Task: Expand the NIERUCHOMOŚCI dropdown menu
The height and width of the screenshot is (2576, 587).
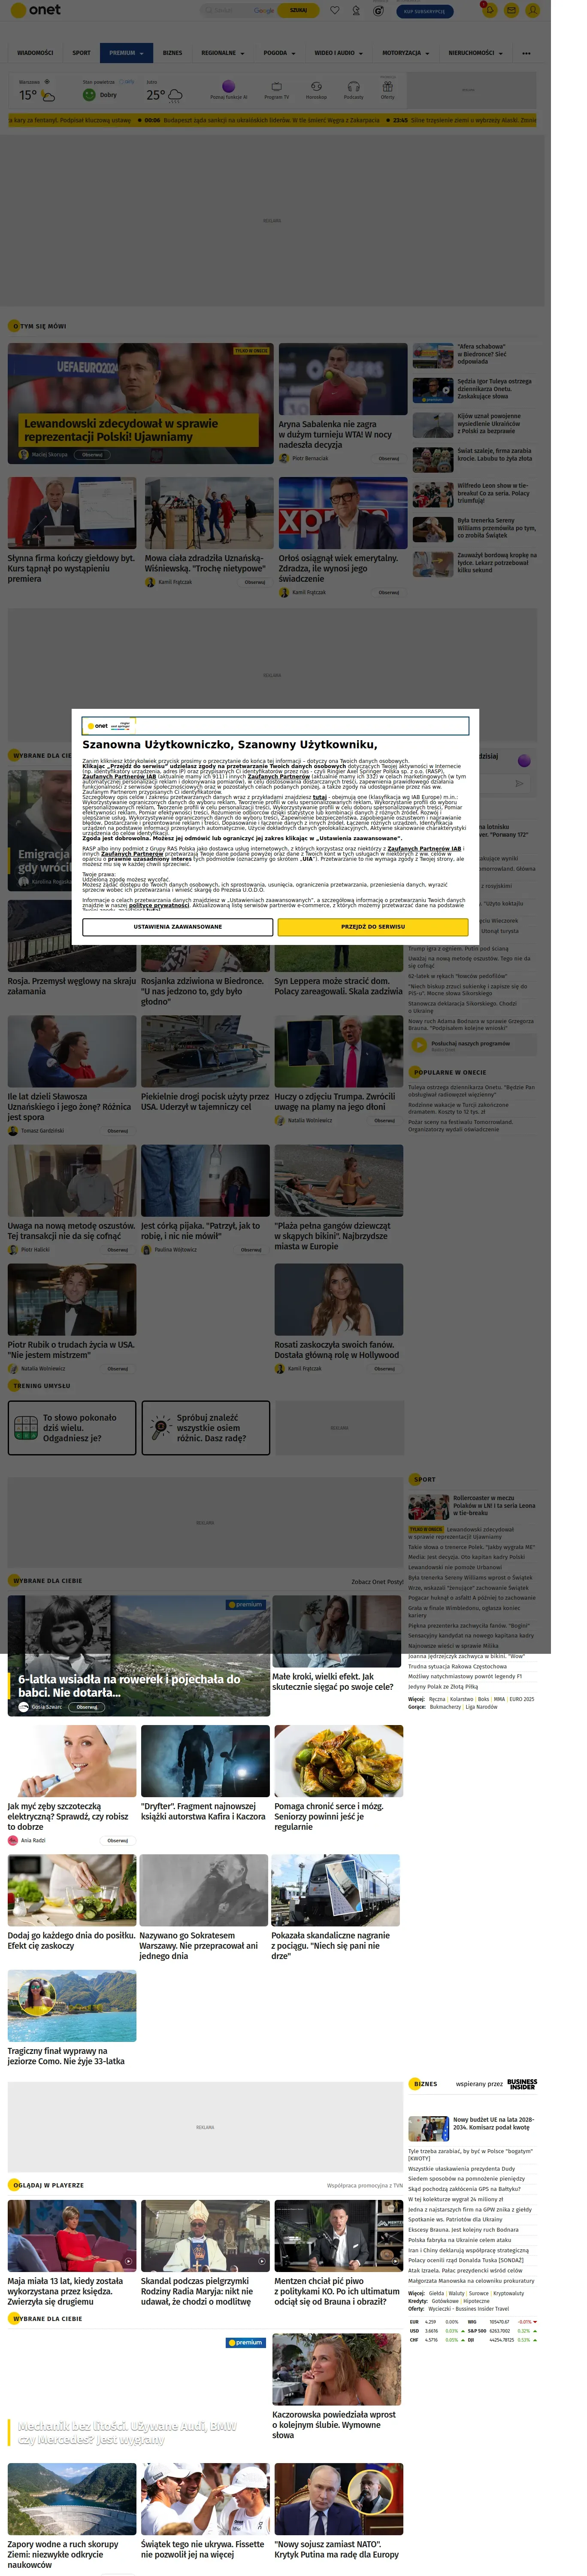Action: coord(475,53)
